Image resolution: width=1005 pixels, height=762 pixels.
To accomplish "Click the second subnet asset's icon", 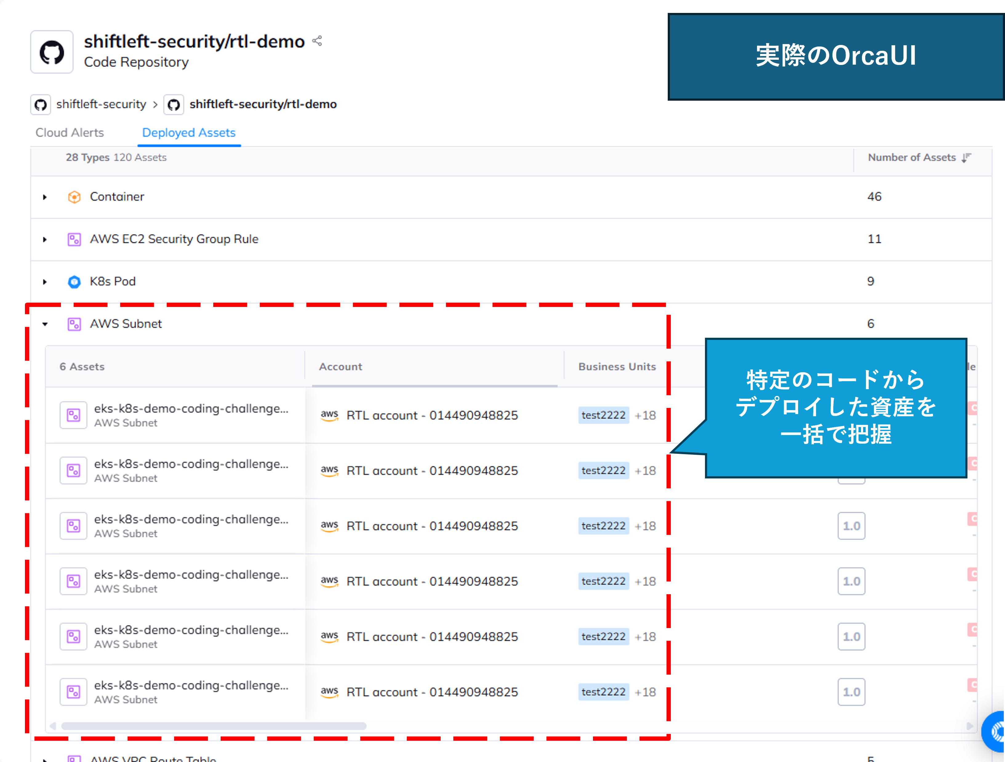I will (x=73, y=470).
